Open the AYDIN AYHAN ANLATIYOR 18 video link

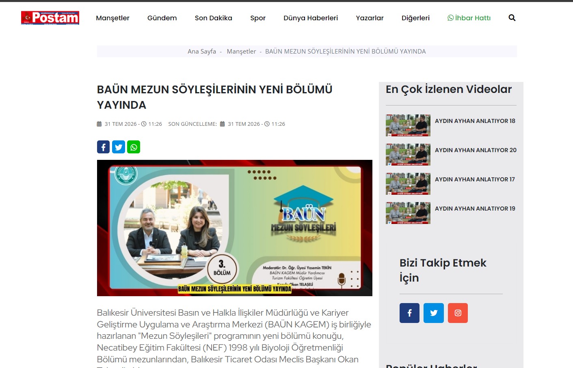[x=475, y=121]
